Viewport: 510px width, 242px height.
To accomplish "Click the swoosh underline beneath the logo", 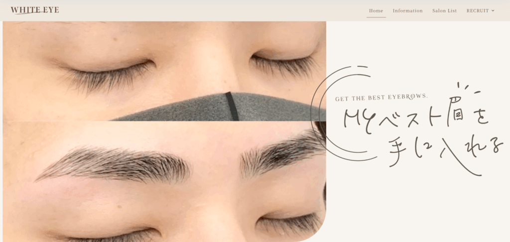I will tap(30, 13).
